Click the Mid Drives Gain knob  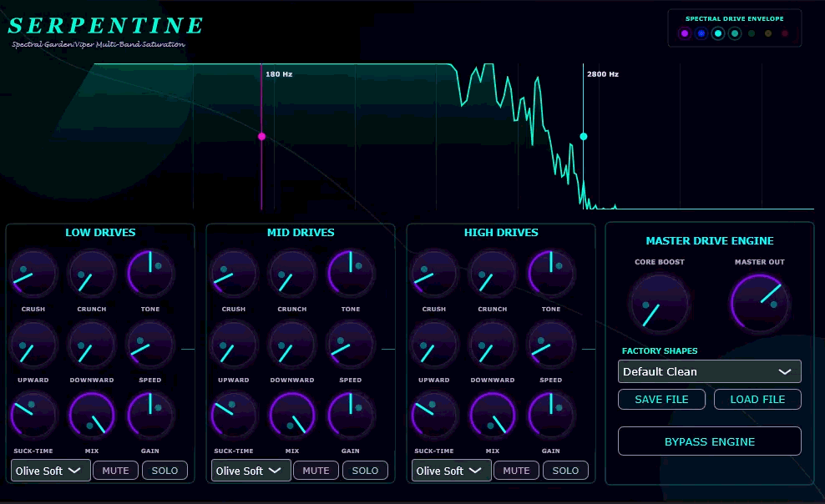point(351,416)
